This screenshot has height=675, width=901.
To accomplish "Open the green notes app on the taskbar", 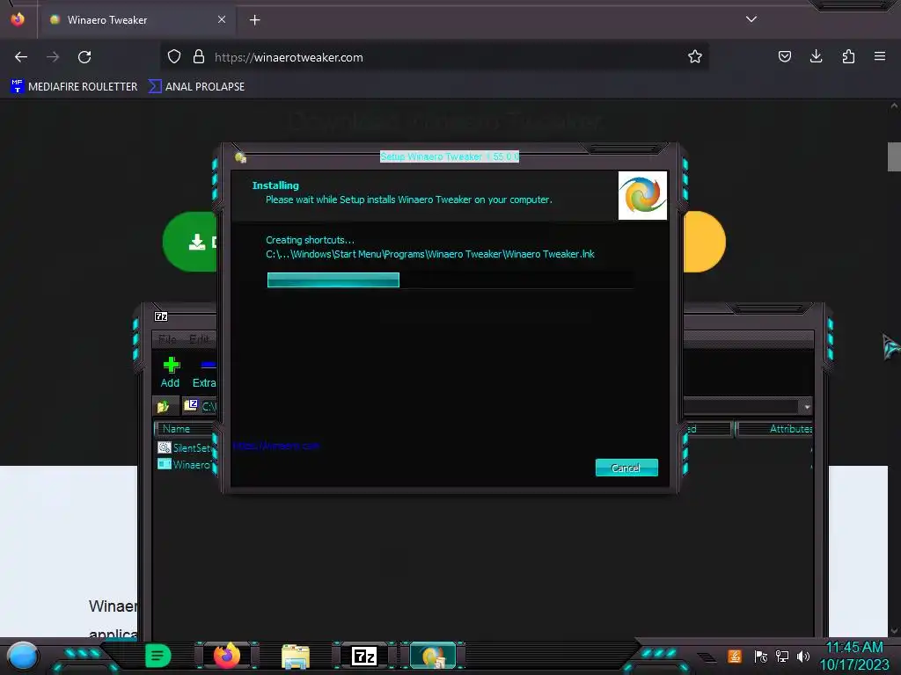I will coord(157,656).
